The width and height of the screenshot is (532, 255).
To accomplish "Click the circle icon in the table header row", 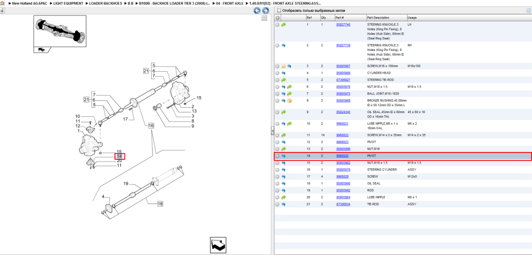I will [278, 18].
